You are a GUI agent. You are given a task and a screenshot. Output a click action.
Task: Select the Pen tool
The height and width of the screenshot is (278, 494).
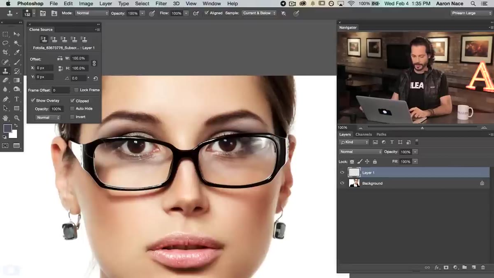5,99
